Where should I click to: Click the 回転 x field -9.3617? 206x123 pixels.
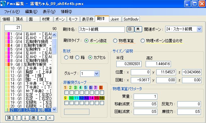click(141, 80)
